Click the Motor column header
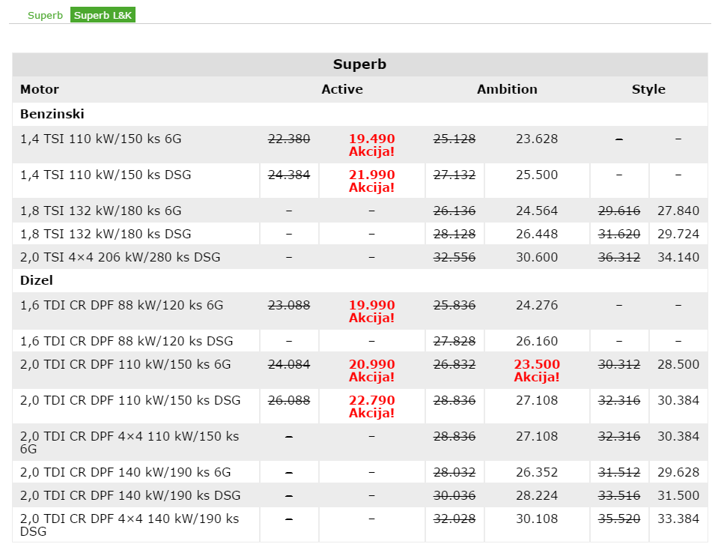Viewport: 721px width, 544px height. click(40, 89)
